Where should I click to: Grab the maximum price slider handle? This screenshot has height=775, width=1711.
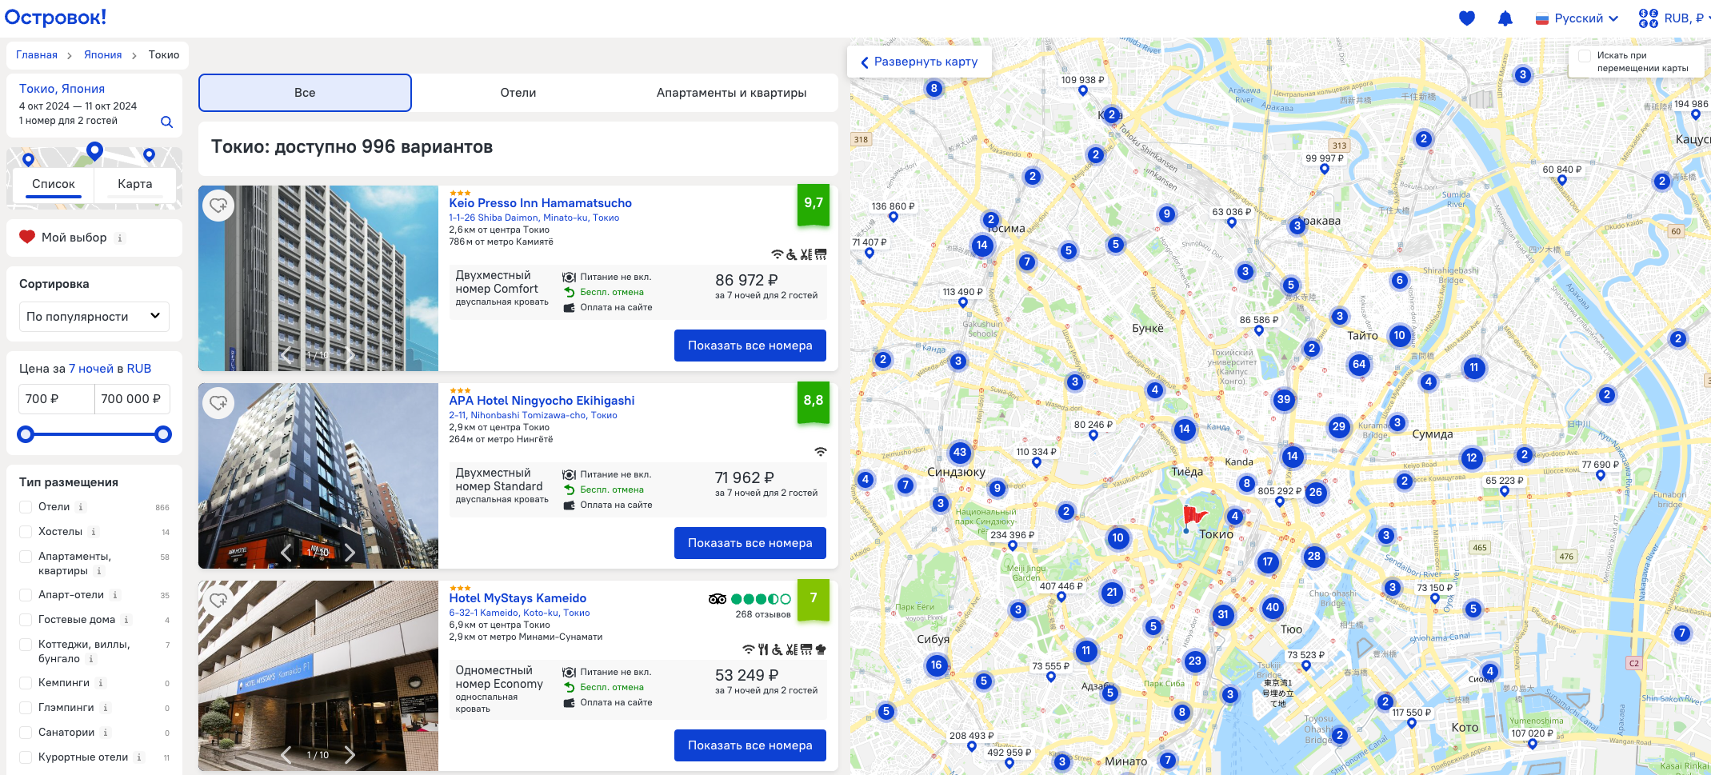coord(163,434)
